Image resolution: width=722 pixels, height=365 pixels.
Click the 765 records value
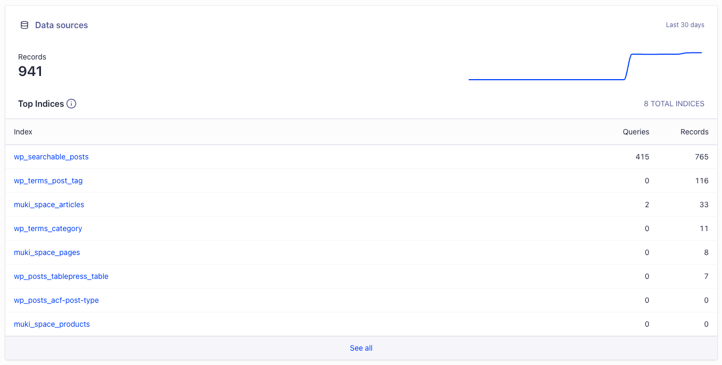(702, 157)
